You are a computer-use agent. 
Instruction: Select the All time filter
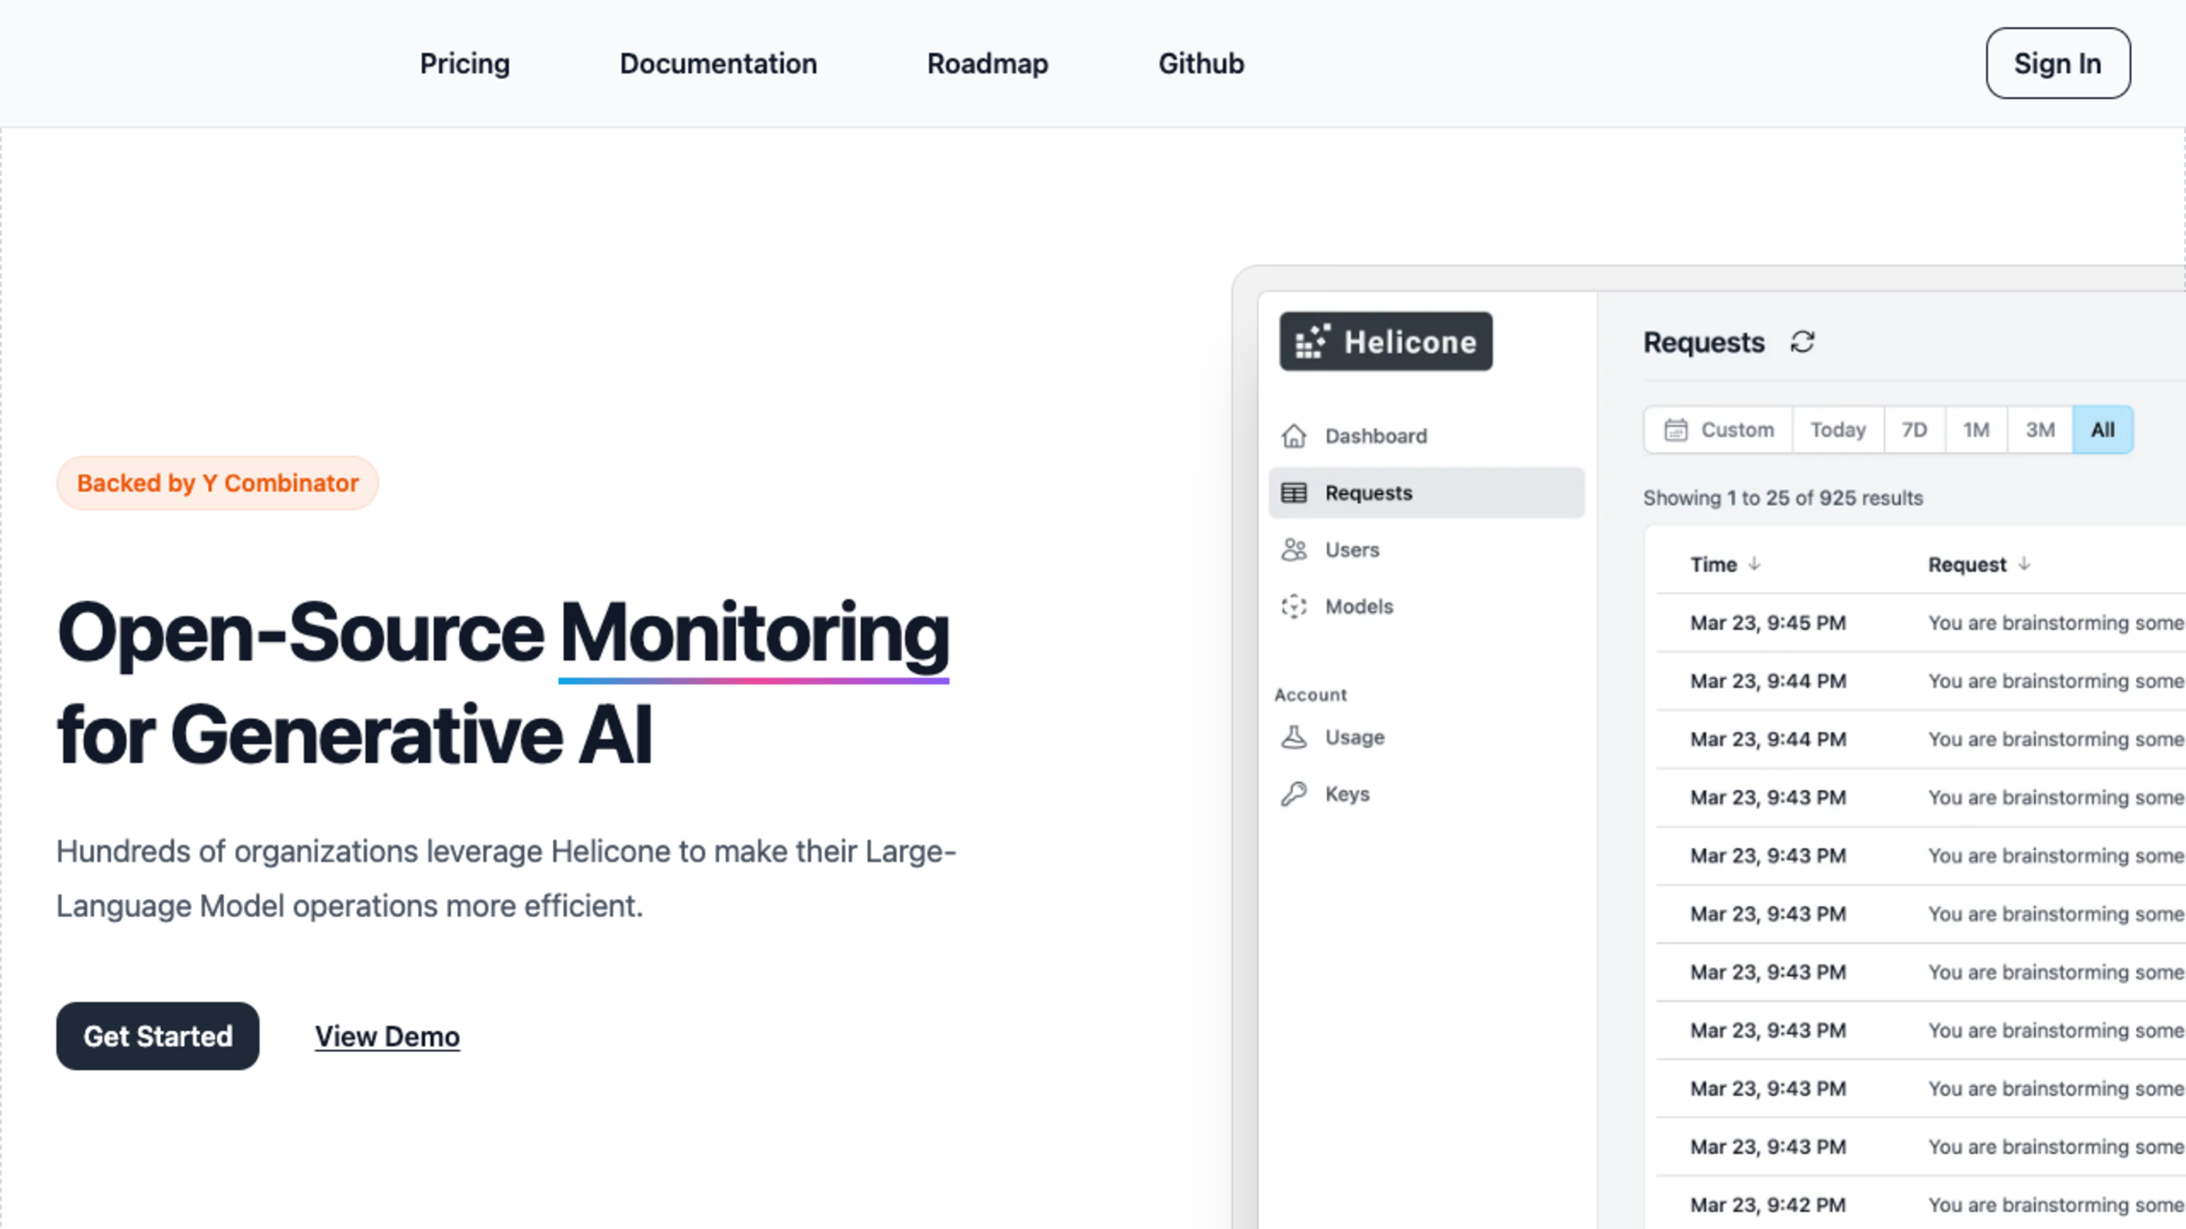(2102, 430)
